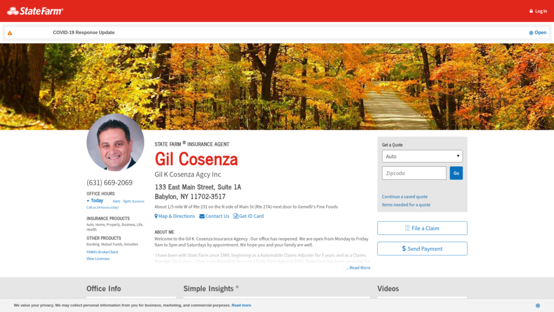Close the privacy notice banner
The image size is (554, 312).
pyautogui.click(x=538, y=305)
